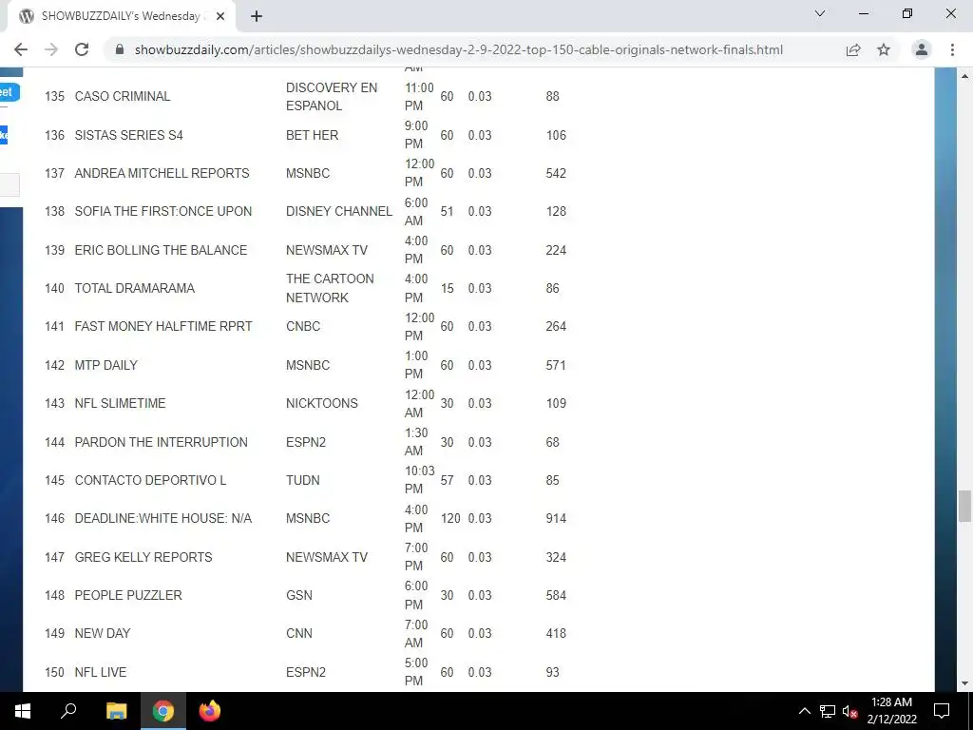
Task: Click the muted volume tray icon
Action: point(850,711)
